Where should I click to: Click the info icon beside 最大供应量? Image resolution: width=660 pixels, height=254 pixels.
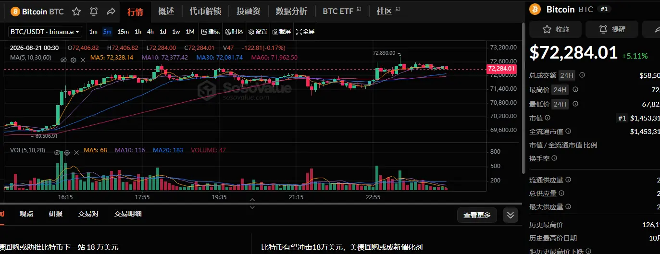(x=568, y=207)
